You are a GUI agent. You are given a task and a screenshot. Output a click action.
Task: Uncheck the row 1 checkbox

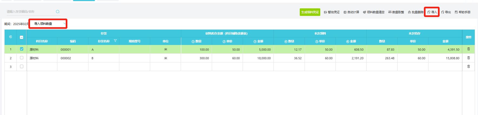22,49
